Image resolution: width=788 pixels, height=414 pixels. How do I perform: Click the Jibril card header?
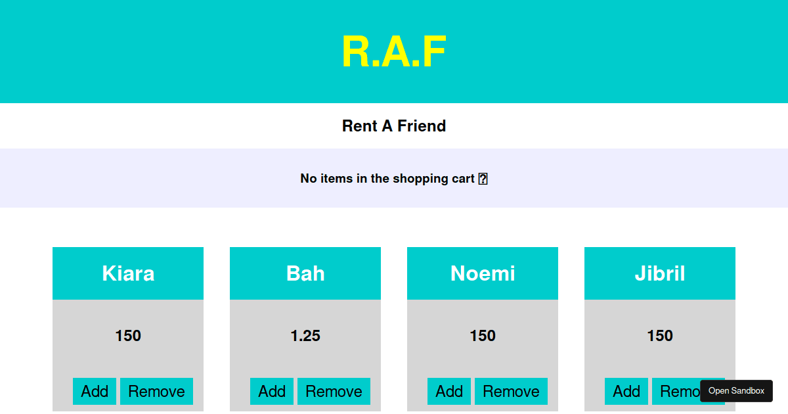pos(659,273)
